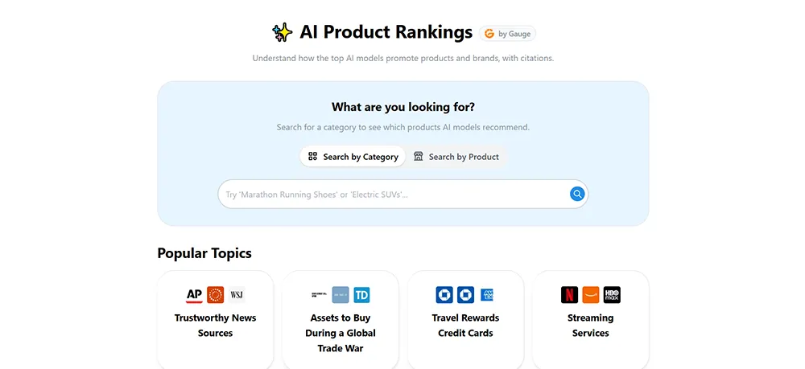This screenshot has width=805, height=369.
Task: Switch to Search by Product mode
Action: click(x=456, y=157)
